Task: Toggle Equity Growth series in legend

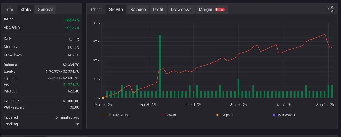Action: 117,115
